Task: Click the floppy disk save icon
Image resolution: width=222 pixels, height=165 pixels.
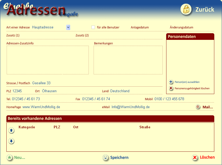Action: click(106, 158)
